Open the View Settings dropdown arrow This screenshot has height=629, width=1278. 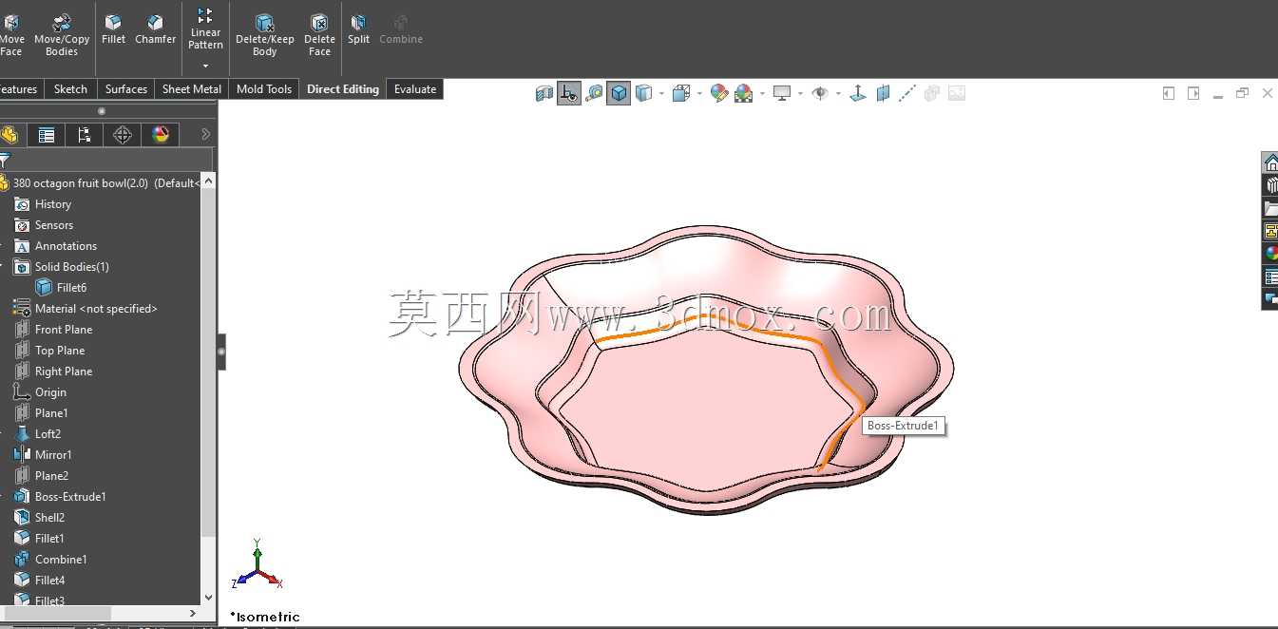click(800, 93)
